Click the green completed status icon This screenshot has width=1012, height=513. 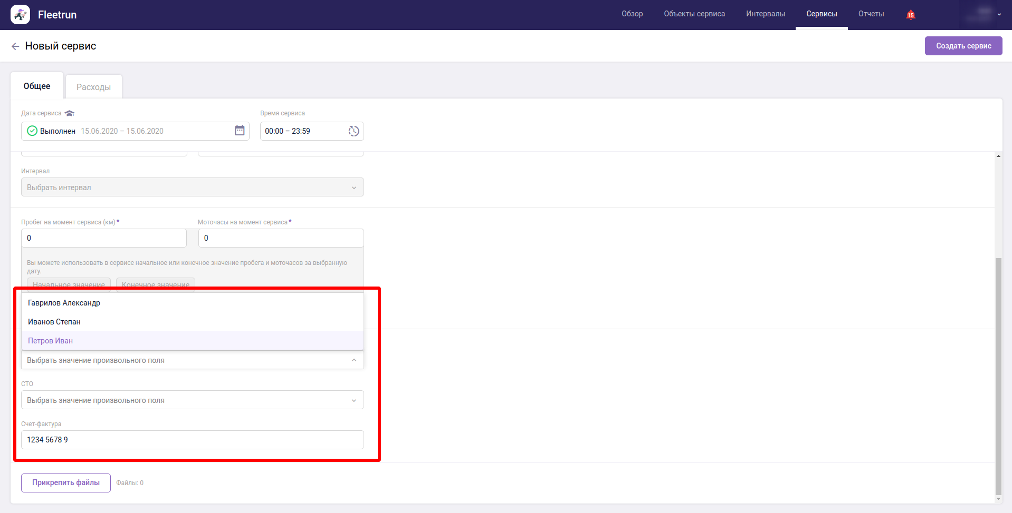(32, 131)
